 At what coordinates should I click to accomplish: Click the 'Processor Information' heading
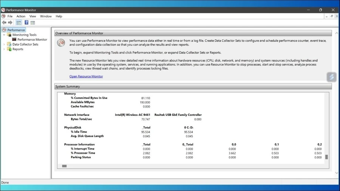tap(79, 145)
